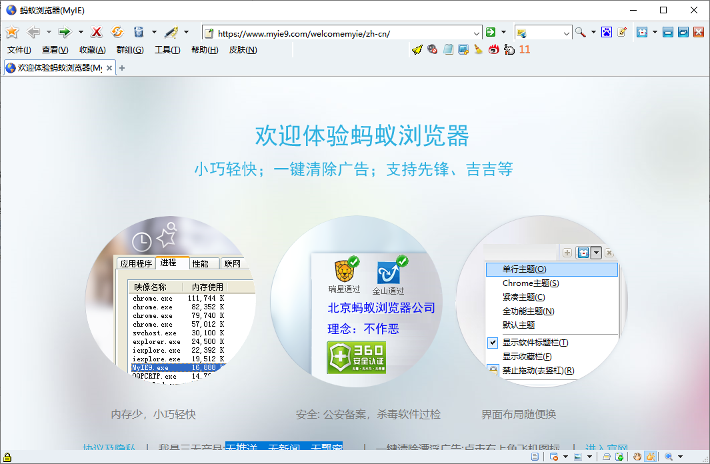The height and width of the screenshot is (464, 710).
Task: Toggle the open hand icon in the status bar
Action: (637, 457)
